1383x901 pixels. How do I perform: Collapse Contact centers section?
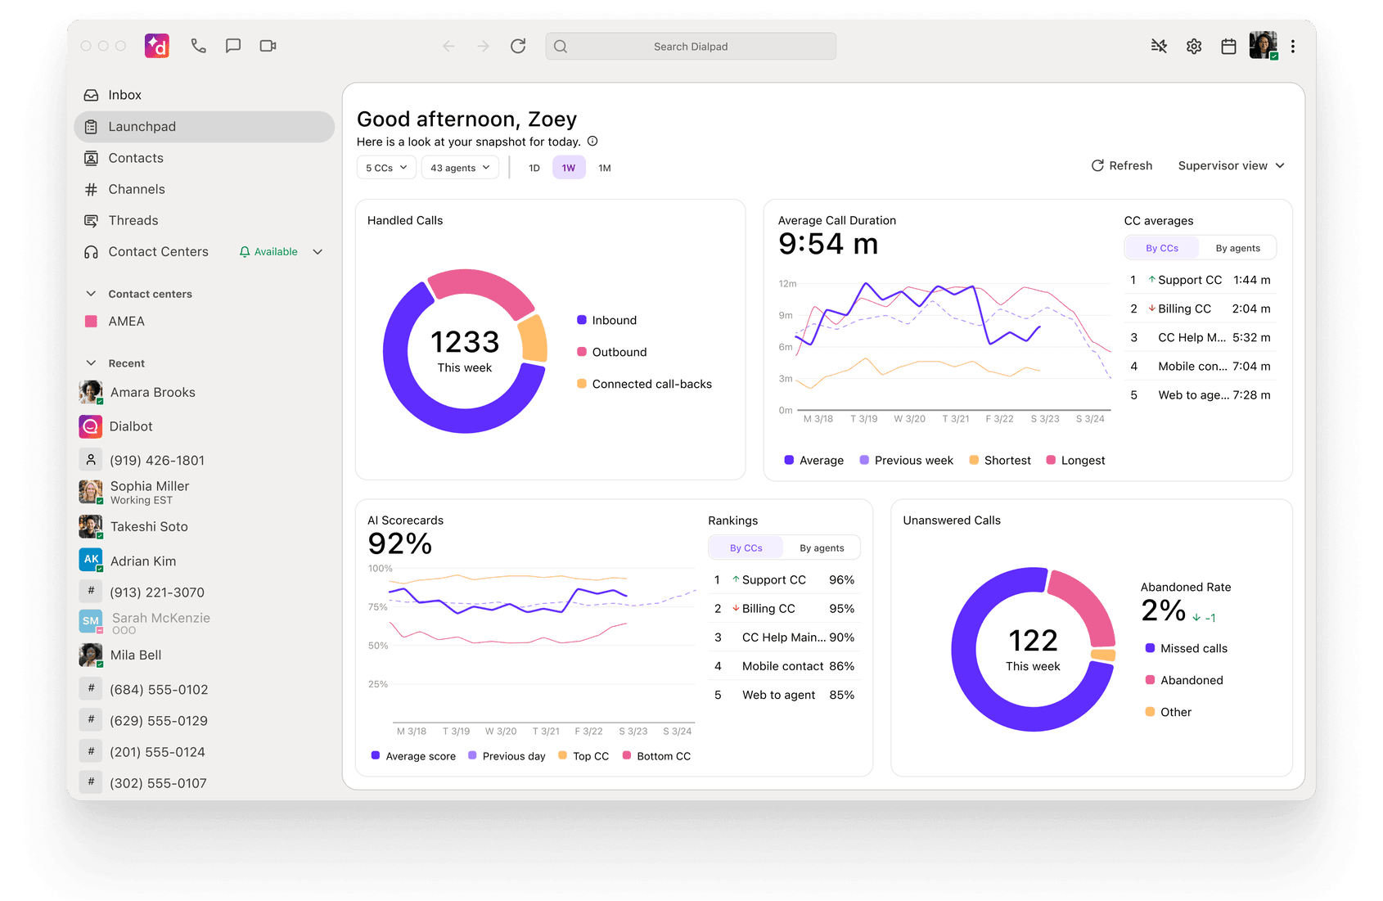point(91,294)
